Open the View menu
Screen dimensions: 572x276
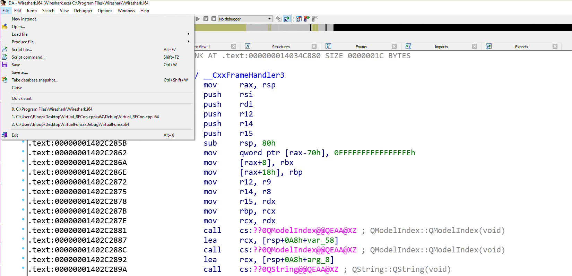64,11
